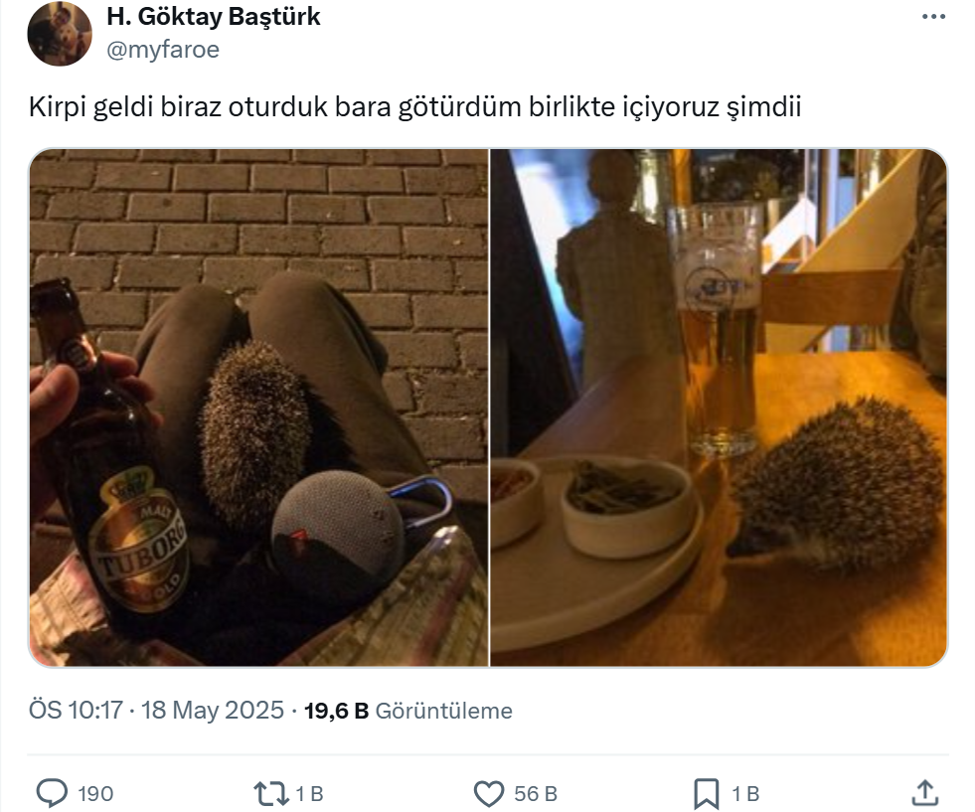Click the @myfaroe handle
Viewport: 975px width, 812px height.
[x=163, y=50]
